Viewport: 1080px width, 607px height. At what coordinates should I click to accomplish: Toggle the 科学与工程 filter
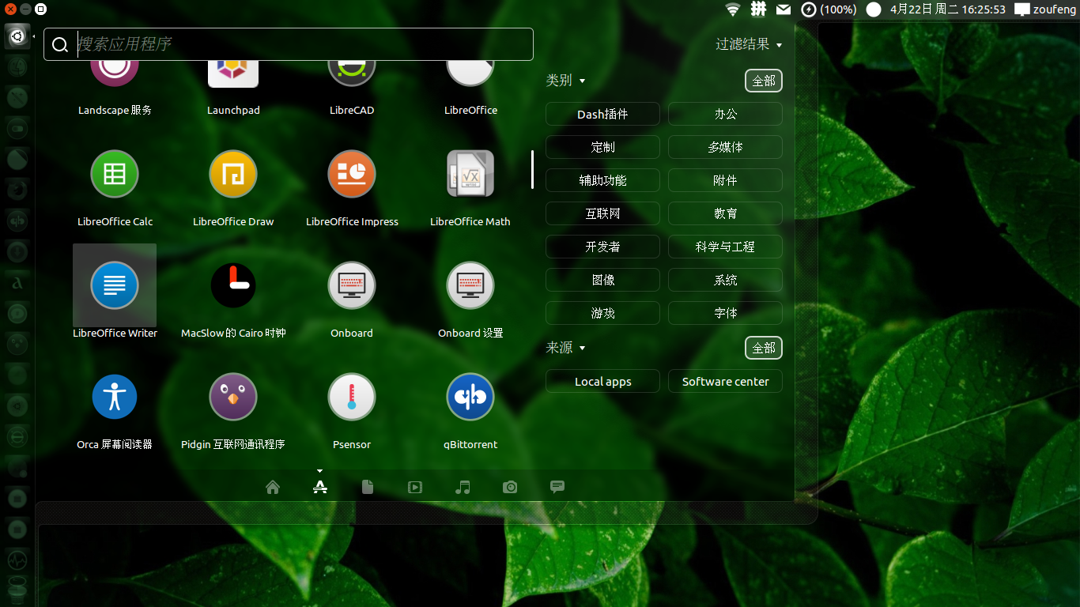tap(725, 247)
